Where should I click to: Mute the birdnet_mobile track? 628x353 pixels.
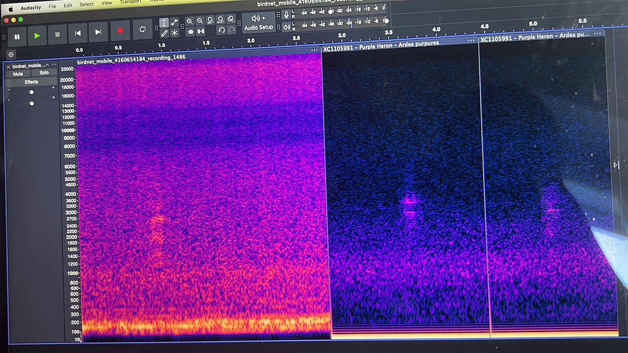(x=18, y=74)
